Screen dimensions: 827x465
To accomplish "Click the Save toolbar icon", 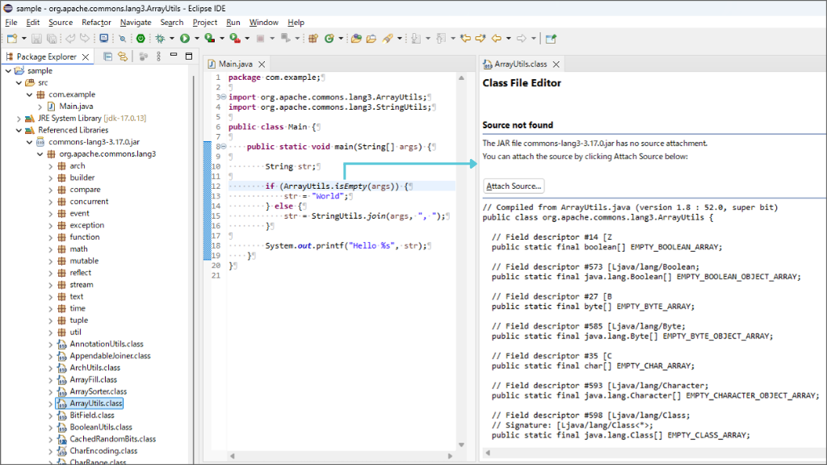I will point(36,38).
